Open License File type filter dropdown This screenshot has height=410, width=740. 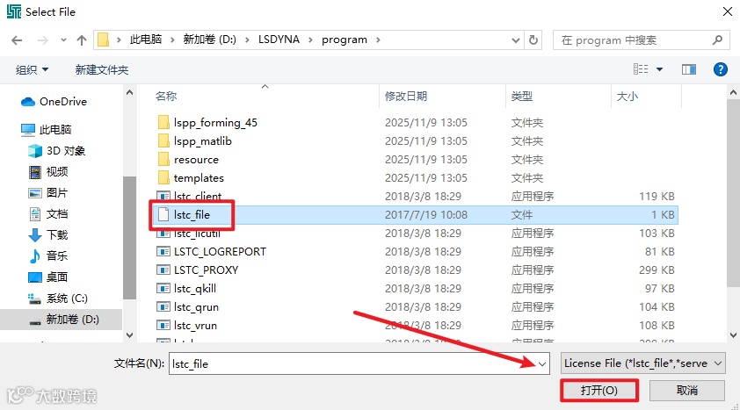(642, 363)
